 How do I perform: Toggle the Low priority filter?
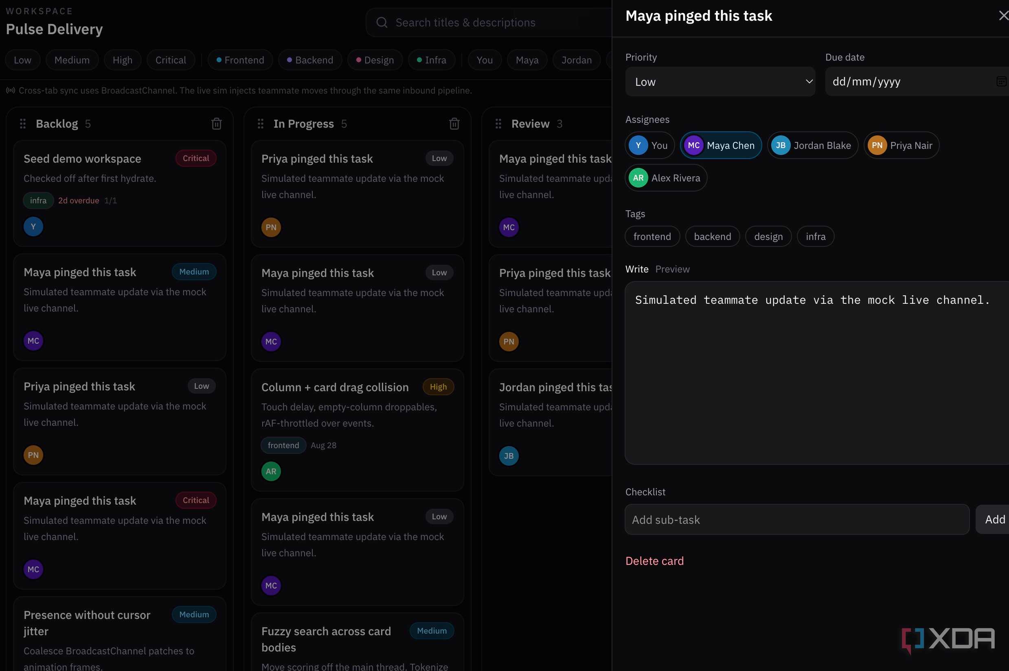tap(23, 60)
